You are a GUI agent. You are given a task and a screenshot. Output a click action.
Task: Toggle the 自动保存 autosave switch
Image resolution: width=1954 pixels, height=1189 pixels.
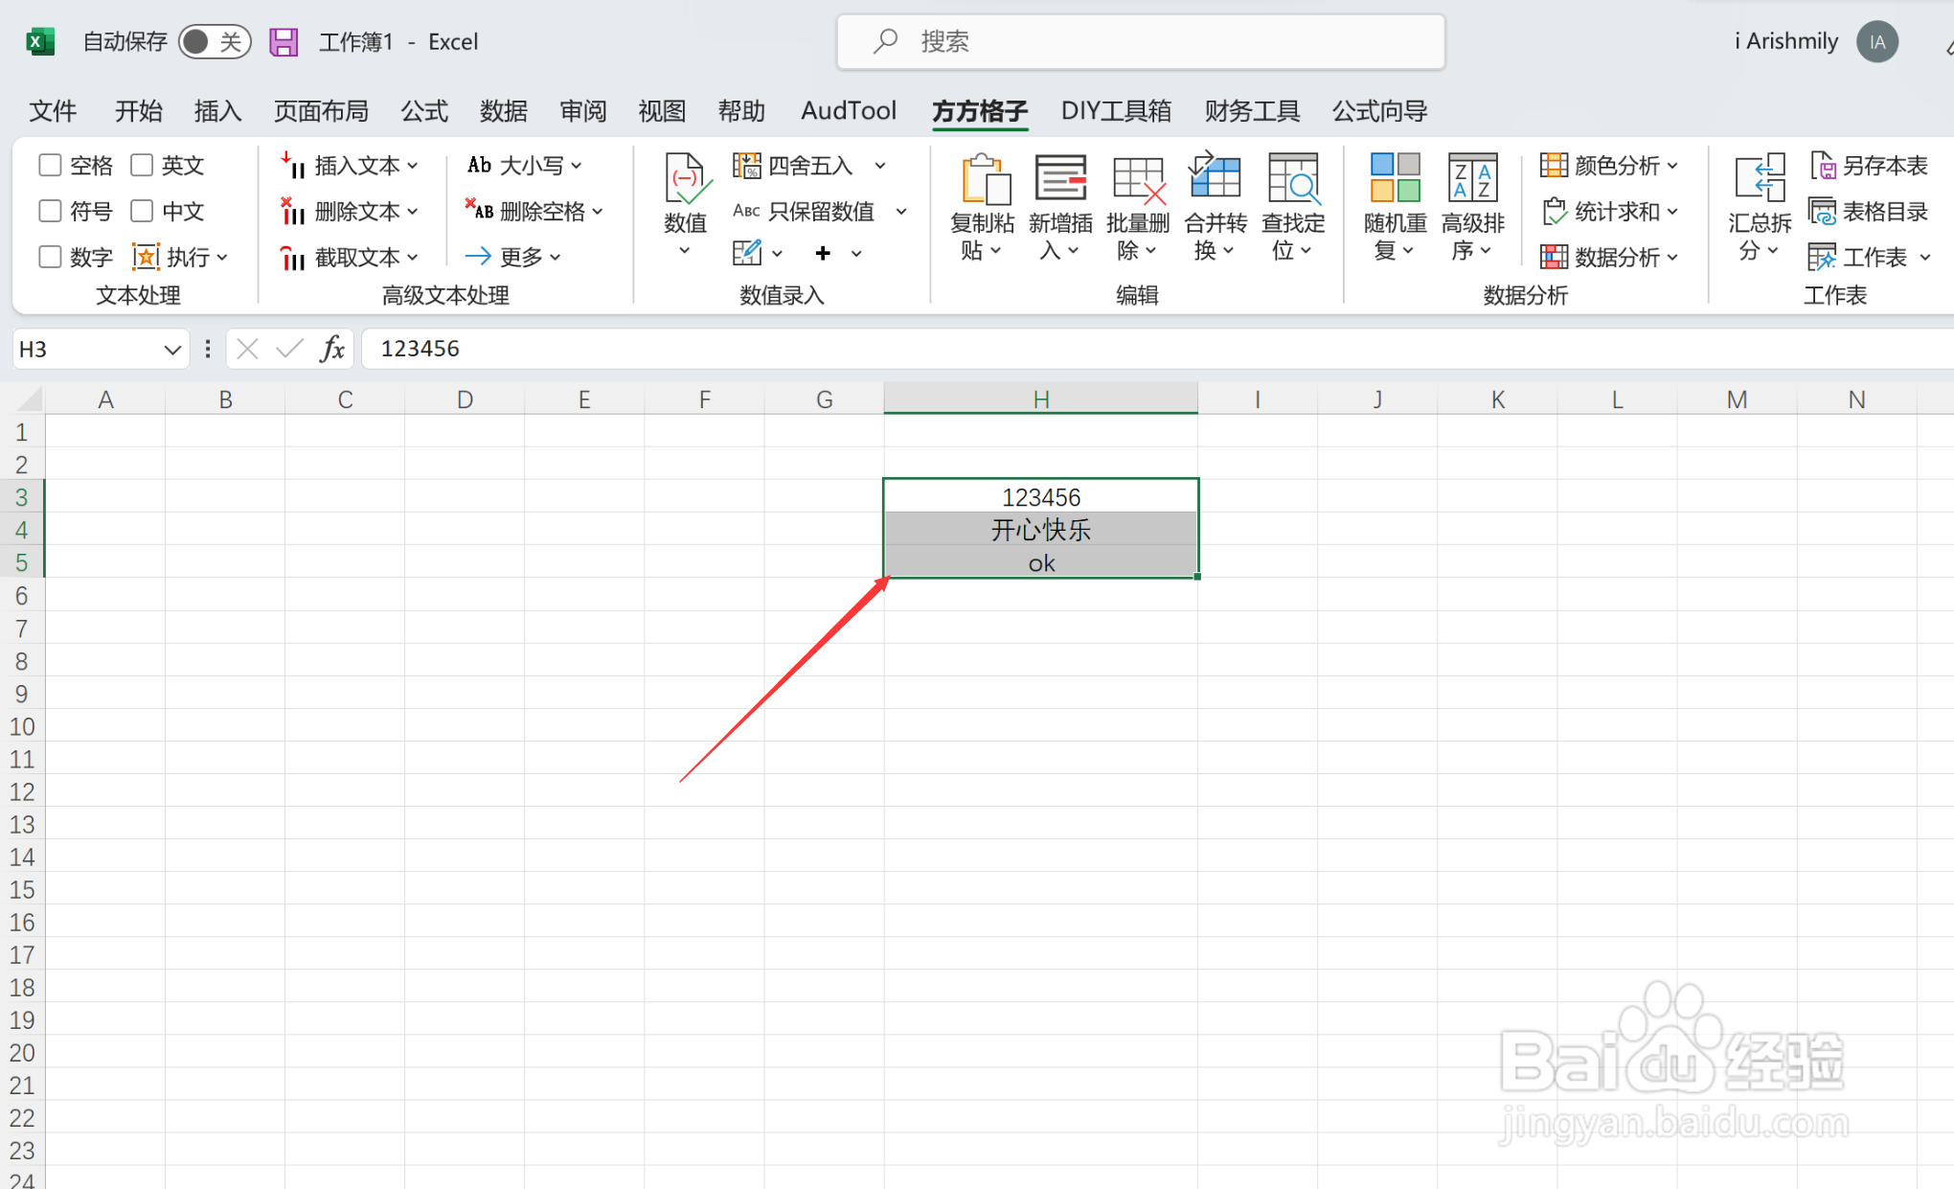(214, 42)
